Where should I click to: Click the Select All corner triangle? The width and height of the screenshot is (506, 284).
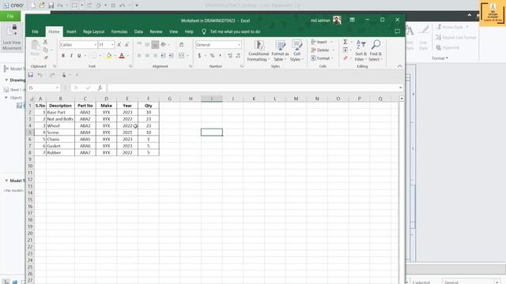click(31, 99)
